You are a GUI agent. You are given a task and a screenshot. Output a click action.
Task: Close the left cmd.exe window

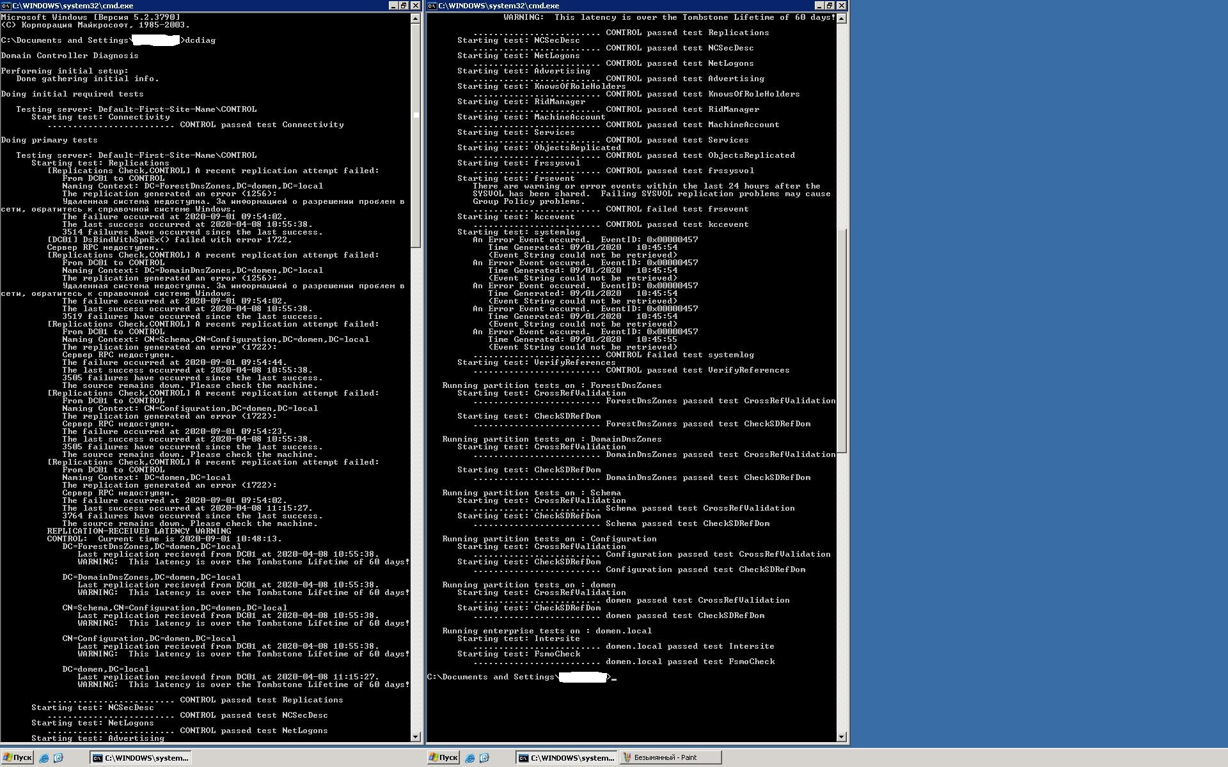pos(416,6)
